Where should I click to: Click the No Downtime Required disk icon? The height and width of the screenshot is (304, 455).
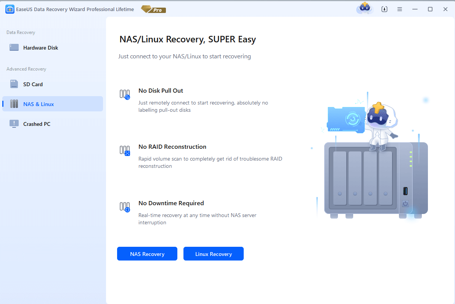coord(125,207)
